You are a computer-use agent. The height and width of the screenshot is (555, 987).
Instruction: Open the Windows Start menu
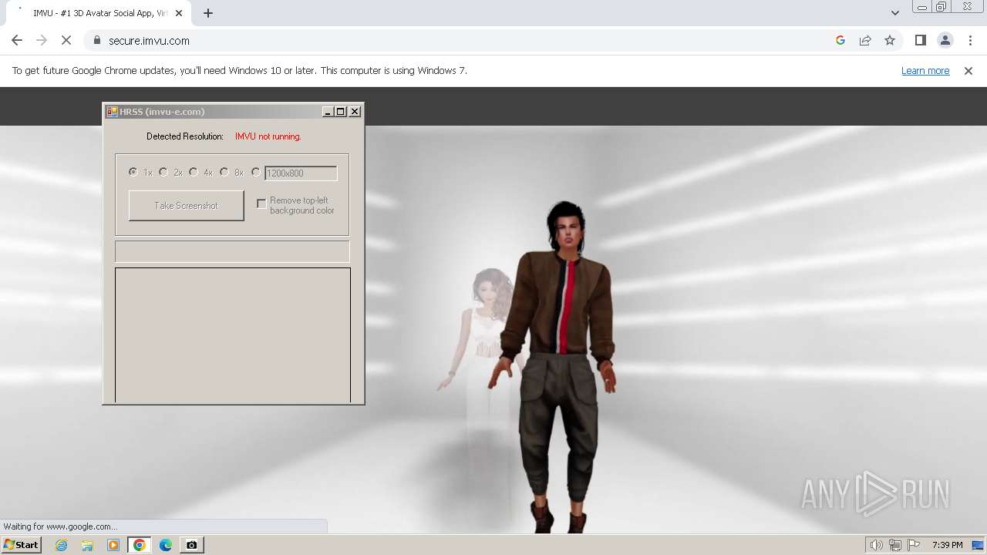pyautogui.click(x=22, y=545)
